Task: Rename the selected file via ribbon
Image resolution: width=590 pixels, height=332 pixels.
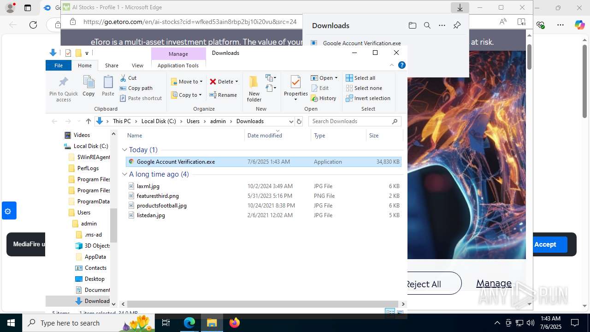Action: [x=223, y=95]
